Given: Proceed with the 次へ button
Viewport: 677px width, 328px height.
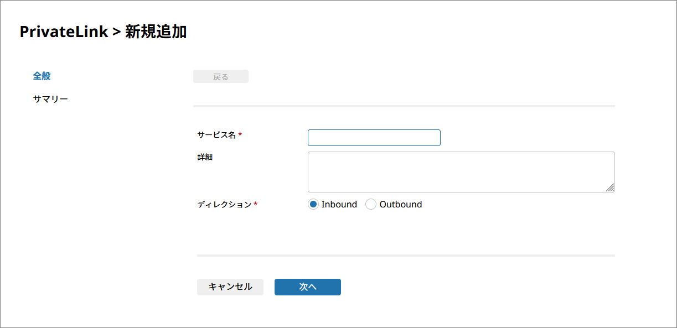Looking at the screenshot, I should coord(307,287).
